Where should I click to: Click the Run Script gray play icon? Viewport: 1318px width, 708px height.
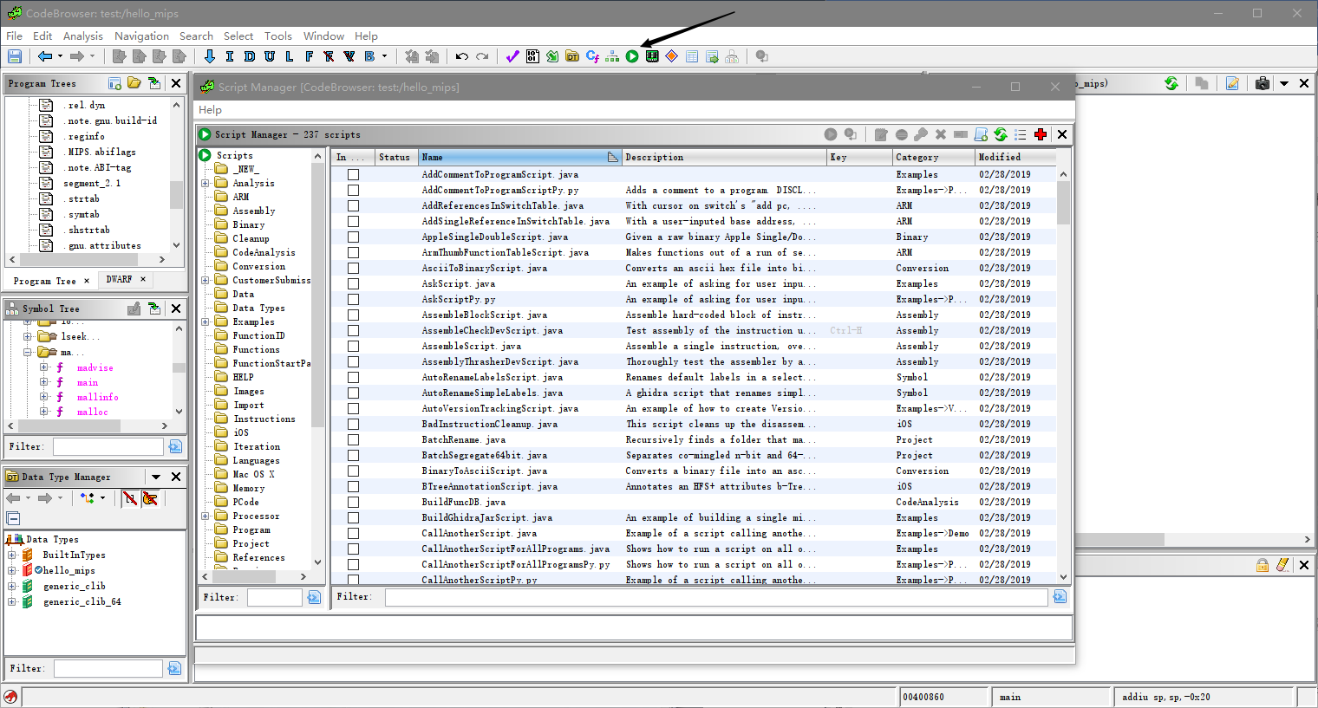[831, 134]
